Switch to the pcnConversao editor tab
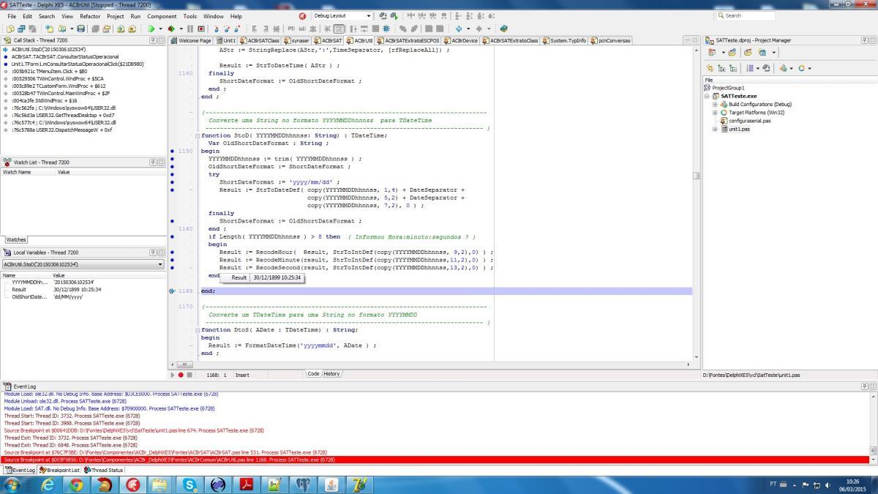This screenshot has height=494, width=878. (x=611, y=40)
